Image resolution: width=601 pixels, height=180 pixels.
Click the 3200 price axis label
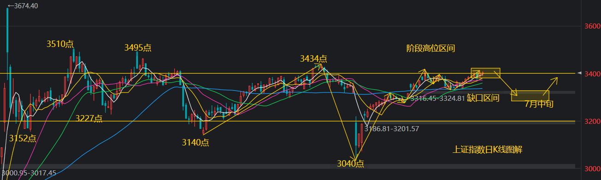click(590, 122)
